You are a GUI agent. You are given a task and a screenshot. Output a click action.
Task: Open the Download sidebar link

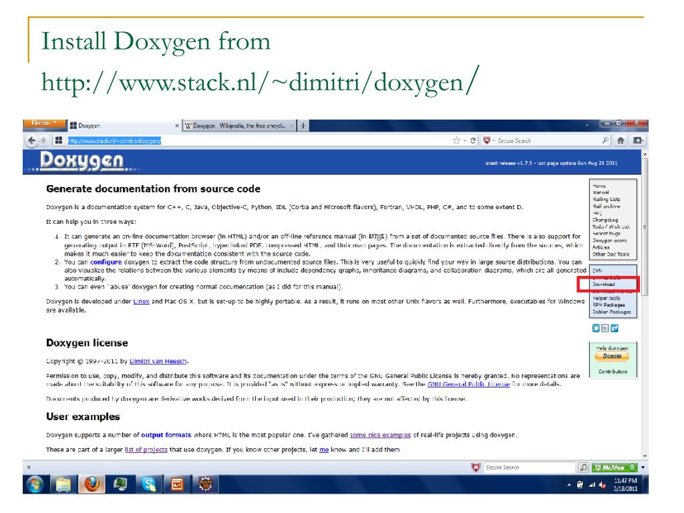[604, 284]
